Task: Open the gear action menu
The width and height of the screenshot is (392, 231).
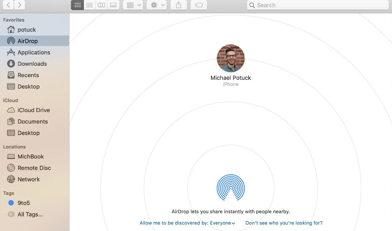Action: tap(157, 5)
